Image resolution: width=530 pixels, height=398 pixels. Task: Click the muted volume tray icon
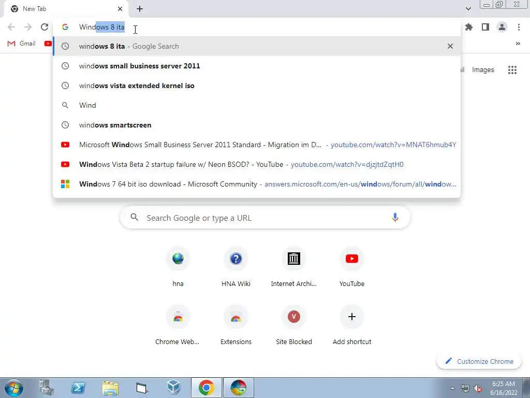[478, 389]
